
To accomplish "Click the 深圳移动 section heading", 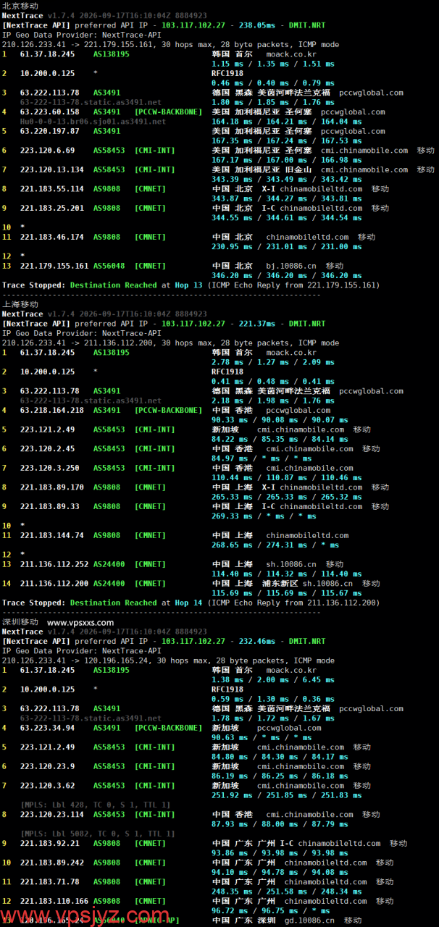I will [x=20, y=621].
